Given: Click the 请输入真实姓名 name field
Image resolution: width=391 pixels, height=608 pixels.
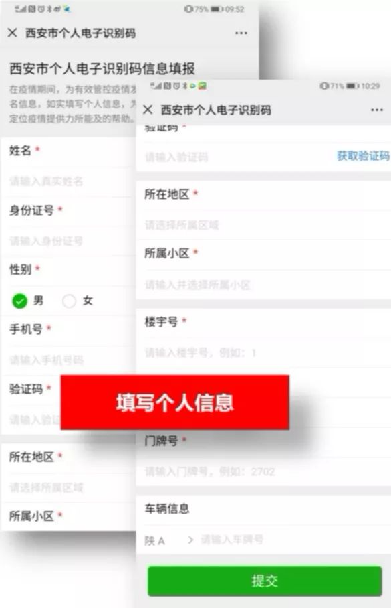Looking at the screenshot, I should [69, 181].
